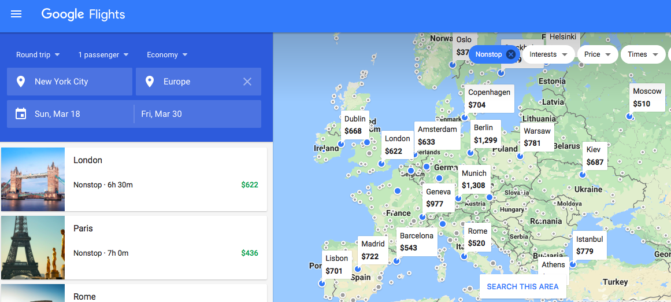Remove the Nonstop filter chip
671x302 pixels.
(510, 54)
